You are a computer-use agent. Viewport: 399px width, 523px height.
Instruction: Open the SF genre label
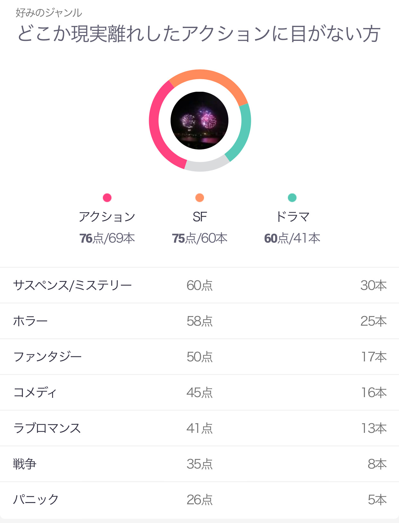coord(199,217)
